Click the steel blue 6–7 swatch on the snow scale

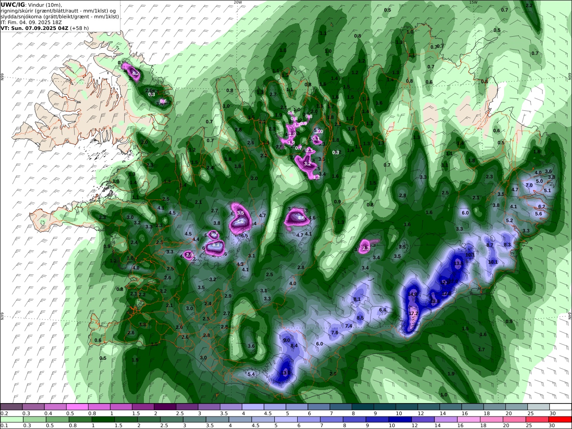(319, 407)
